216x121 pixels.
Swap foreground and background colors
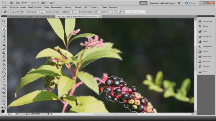(x=5, y=108)
